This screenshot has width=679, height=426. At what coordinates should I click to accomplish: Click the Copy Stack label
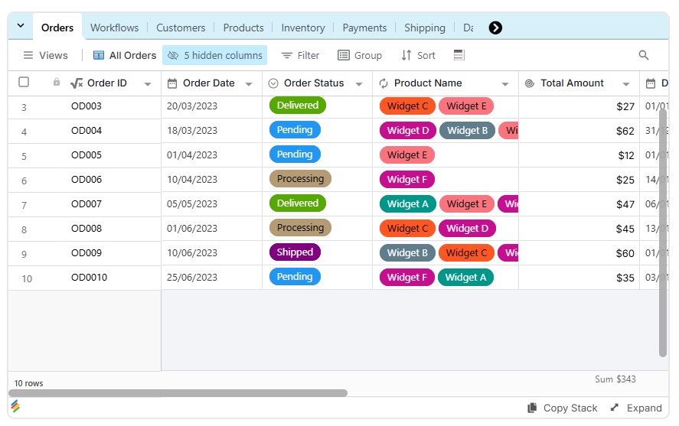coord(570,408)
